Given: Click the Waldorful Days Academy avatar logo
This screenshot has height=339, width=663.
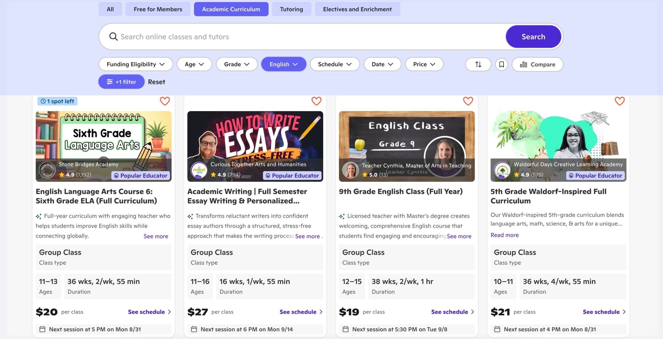Looking at the screenshot, I should (x=502, y=170).
